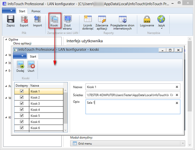The image size is (195, 150).
Task: Switch to the Pomoc tab
Action: point(36,11)
